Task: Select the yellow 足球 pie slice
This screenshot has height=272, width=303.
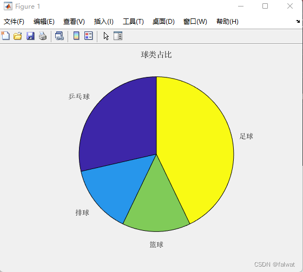Action: [195, 147]
